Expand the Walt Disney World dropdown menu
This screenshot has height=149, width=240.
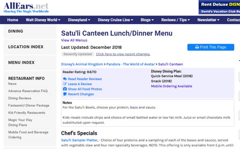[x=43, y=20]
